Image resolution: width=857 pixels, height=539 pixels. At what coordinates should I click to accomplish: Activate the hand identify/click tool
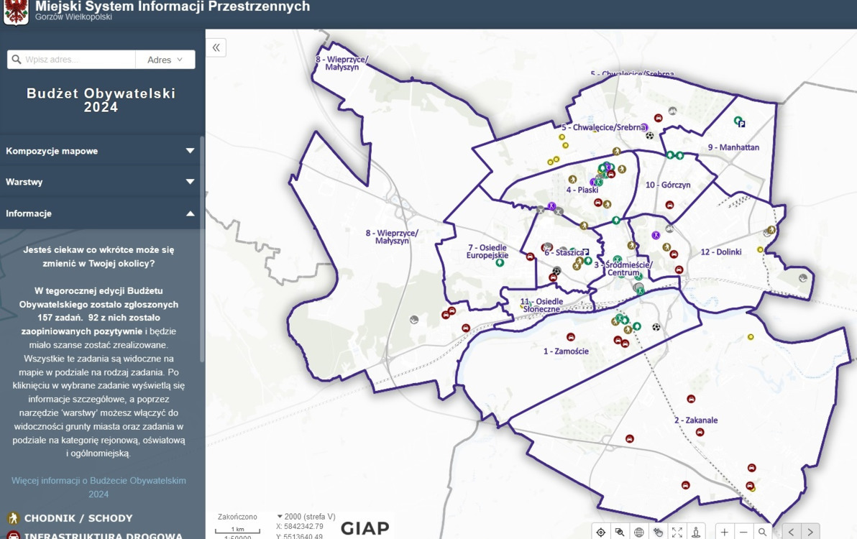(658, 532)
